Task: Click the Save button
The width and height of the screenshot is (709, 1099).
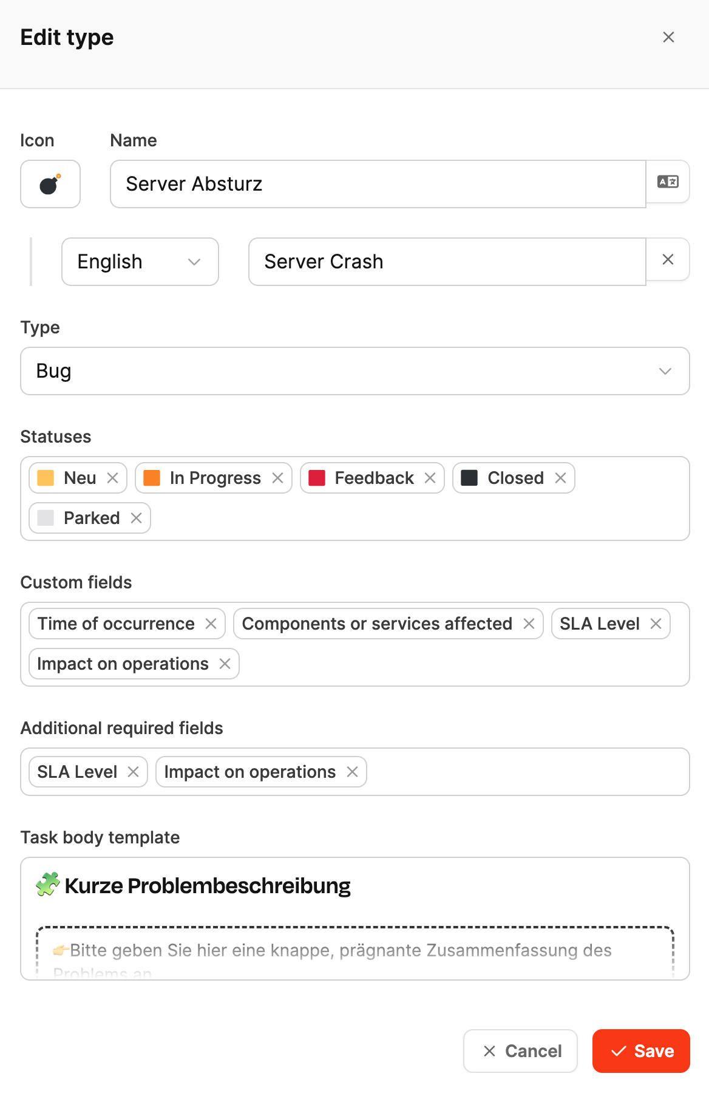Action: tap(641, 1051)
